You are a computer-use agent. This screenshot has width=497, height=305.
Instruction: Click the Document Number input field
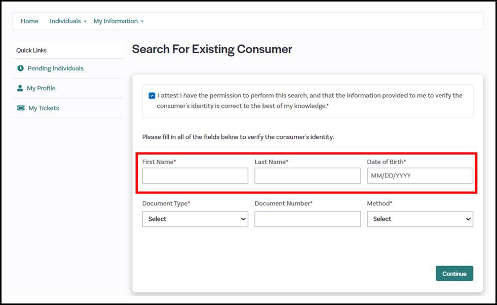point(308,219)
